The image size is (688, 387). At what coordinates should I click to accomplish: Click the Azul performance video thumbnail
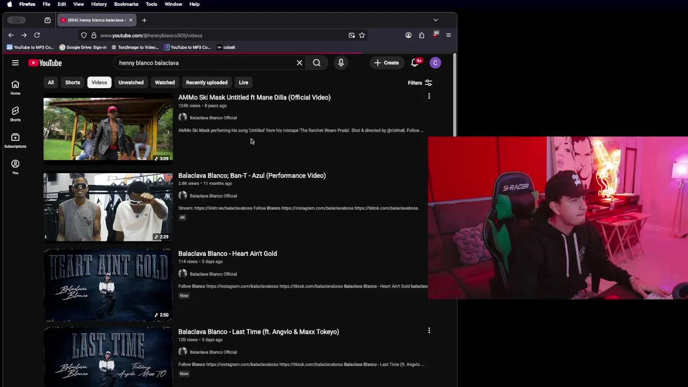coord(108,207)
